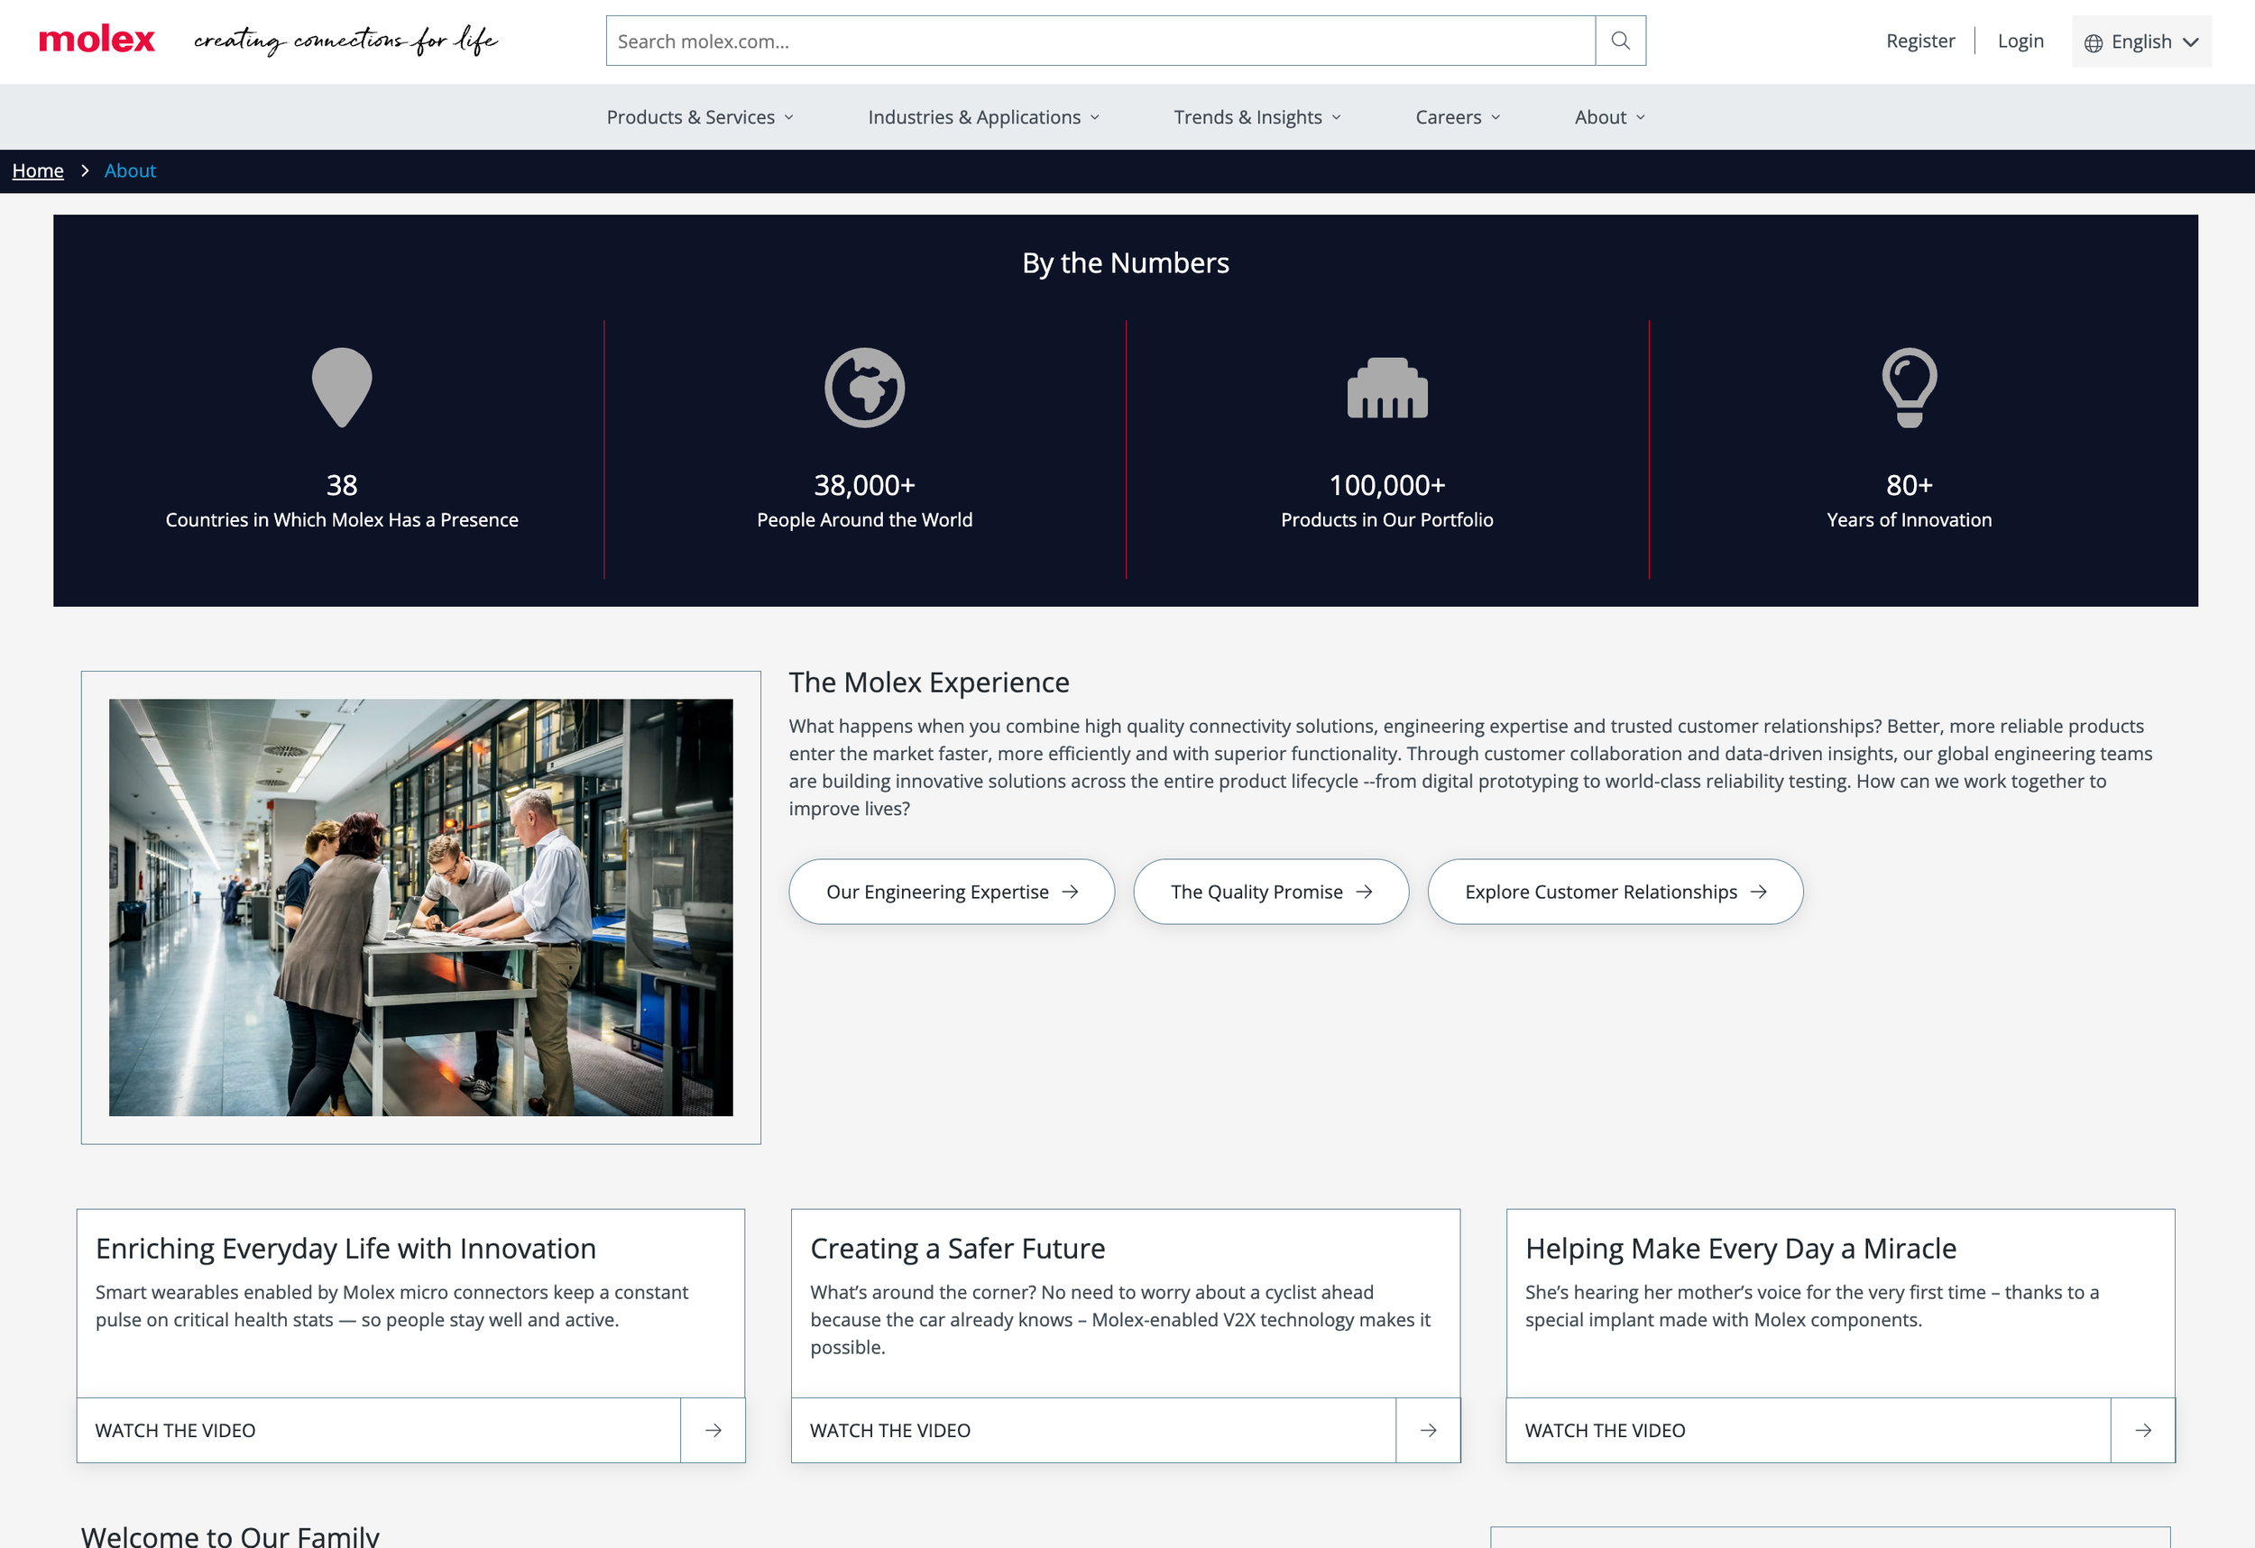The width and height of the screenshot is (2255, 1548).
Task: Go to the Home breadcrumb
Action: 38,170
